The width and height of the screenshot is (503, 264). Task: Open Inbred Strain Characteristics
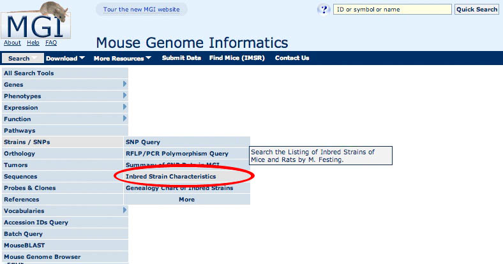[x=187, y=177]
